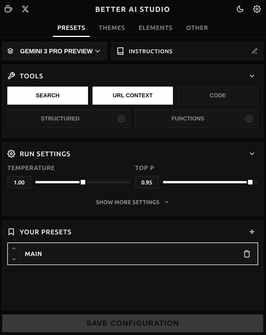Viewport: 266px width, 335px height.
Task: Click the Temperature slider handle
Action: point(83,182)
